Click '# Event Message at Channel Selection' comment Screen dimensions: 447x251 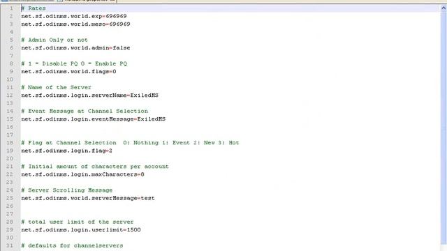click(x=85, y=111)
